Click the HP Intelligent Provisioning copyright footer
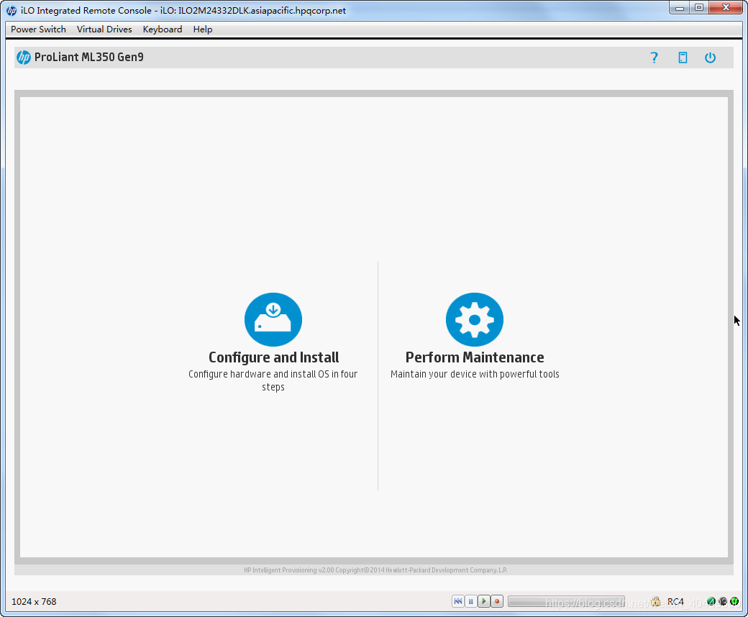This screenshot has height=617, width=748. 375,570
